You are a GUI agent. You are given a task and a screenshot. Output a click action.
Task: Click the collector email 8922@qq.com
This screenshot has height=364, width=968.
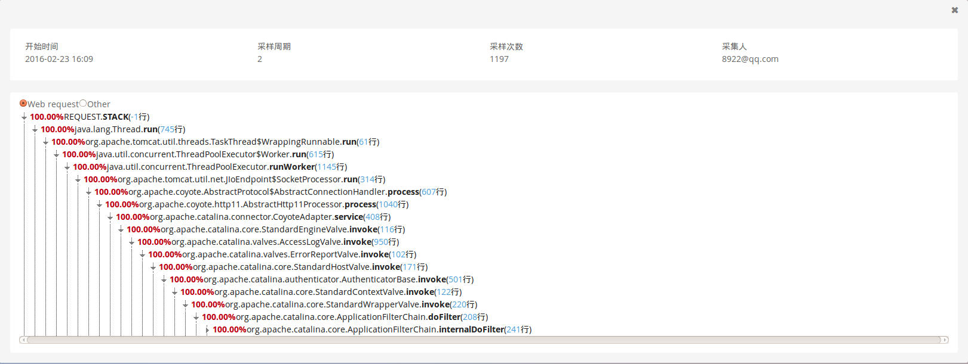coord(750,59)
